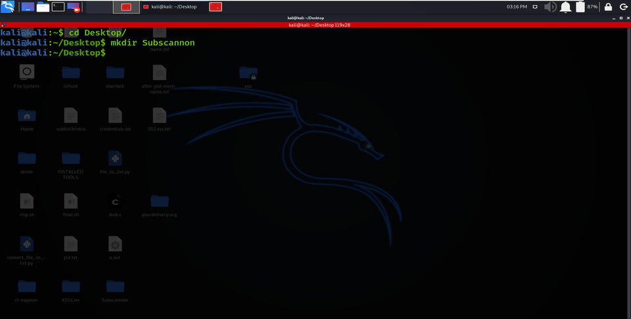This screenshot has height=319, width=631.
Task: Select the locked xss folder on desktop
Action: tap(248, 76)
